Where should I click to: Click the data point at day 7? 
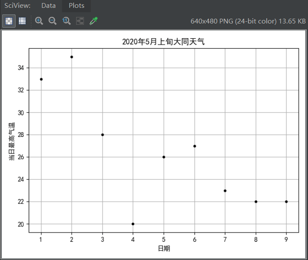coord(225,191)
